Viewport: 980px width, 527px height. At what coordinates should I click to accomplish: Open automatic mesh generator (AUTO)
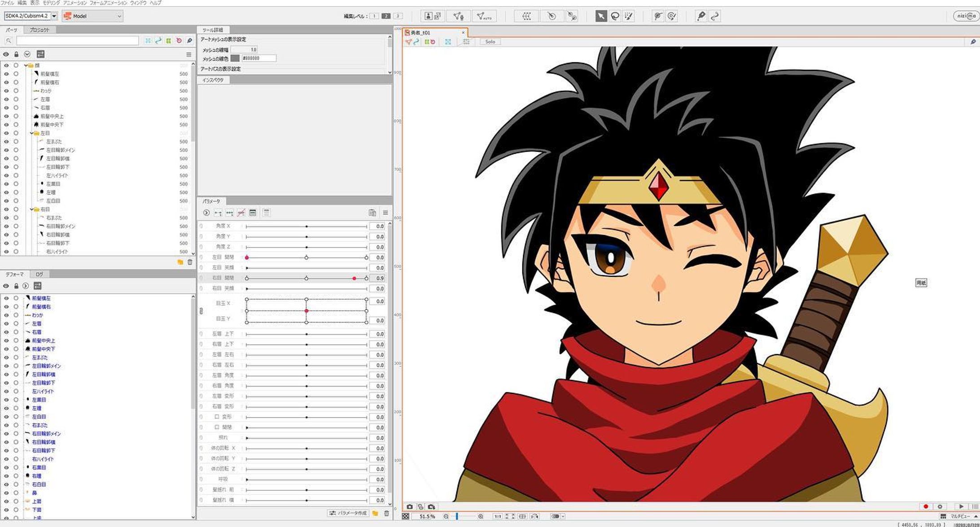[484, 16]
